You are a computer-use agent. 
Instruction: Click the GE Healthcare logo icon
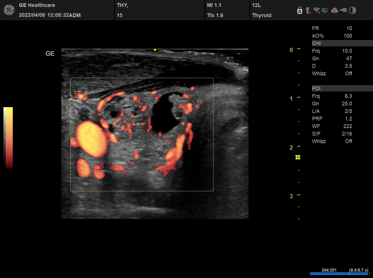[9, 10]
